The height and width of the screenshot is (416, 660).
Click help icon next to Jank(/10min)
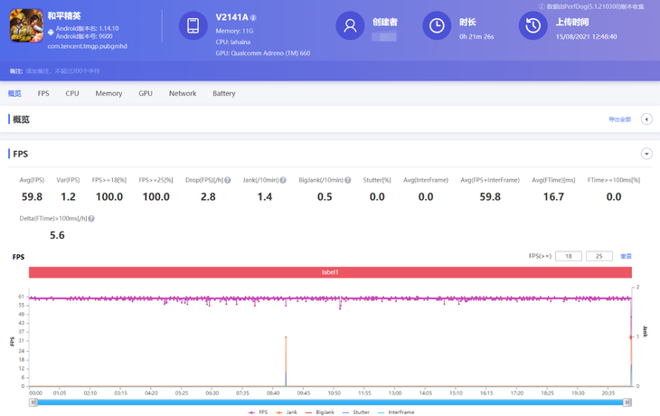pyautogui.click(x=283, y=180)
